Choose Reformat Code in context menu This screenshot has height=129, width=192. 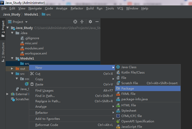point(72,125)
